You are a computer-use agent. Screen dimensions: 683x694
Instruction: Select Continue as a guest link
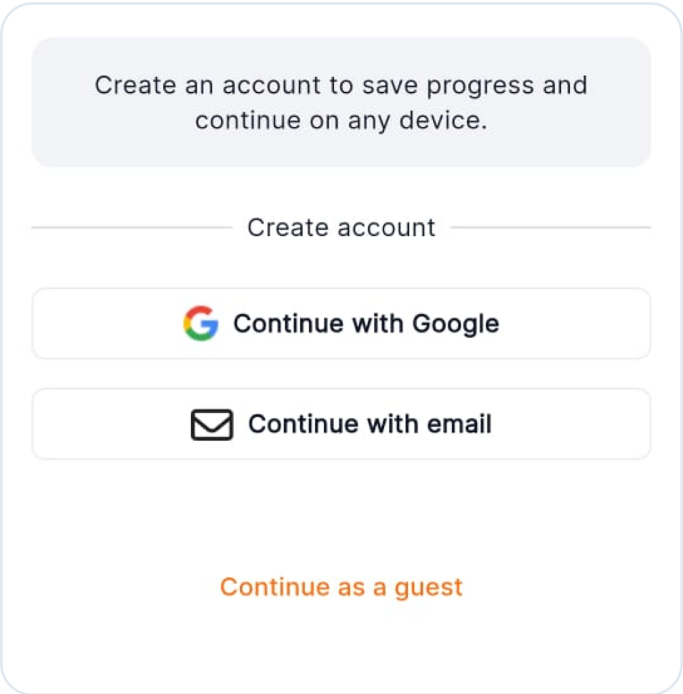(x=341, y=588)
